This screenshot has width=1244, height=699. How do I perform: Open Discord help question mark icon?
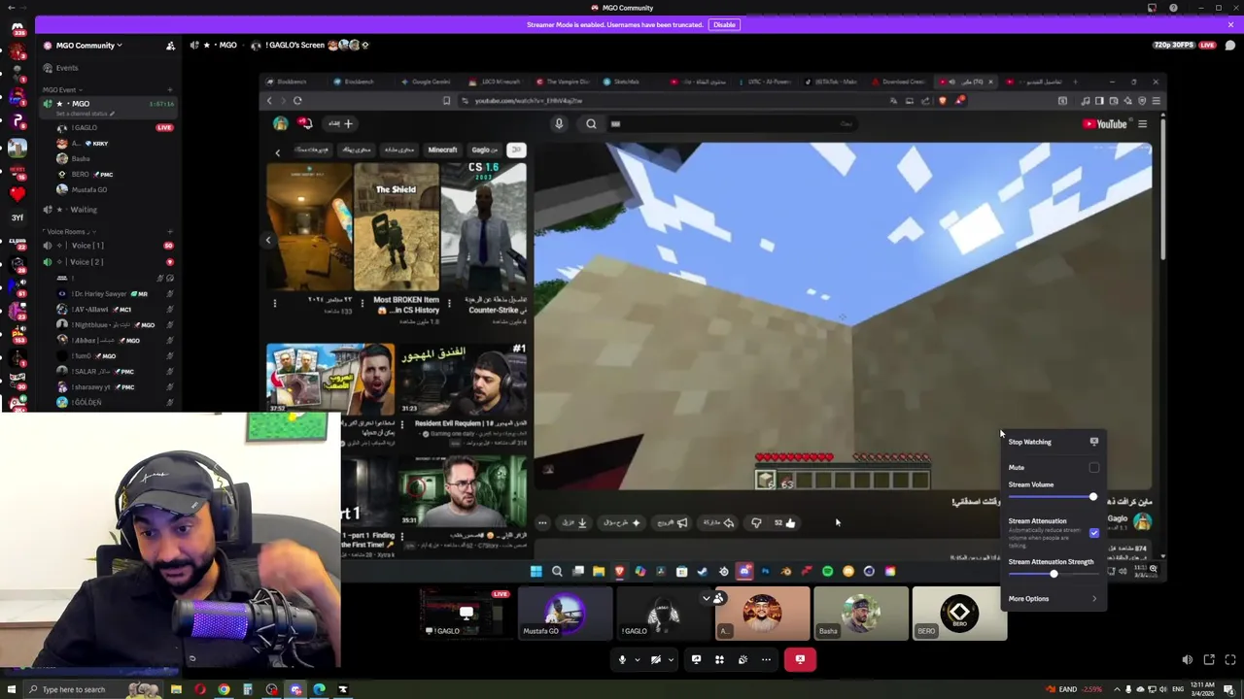point(1173,8)
